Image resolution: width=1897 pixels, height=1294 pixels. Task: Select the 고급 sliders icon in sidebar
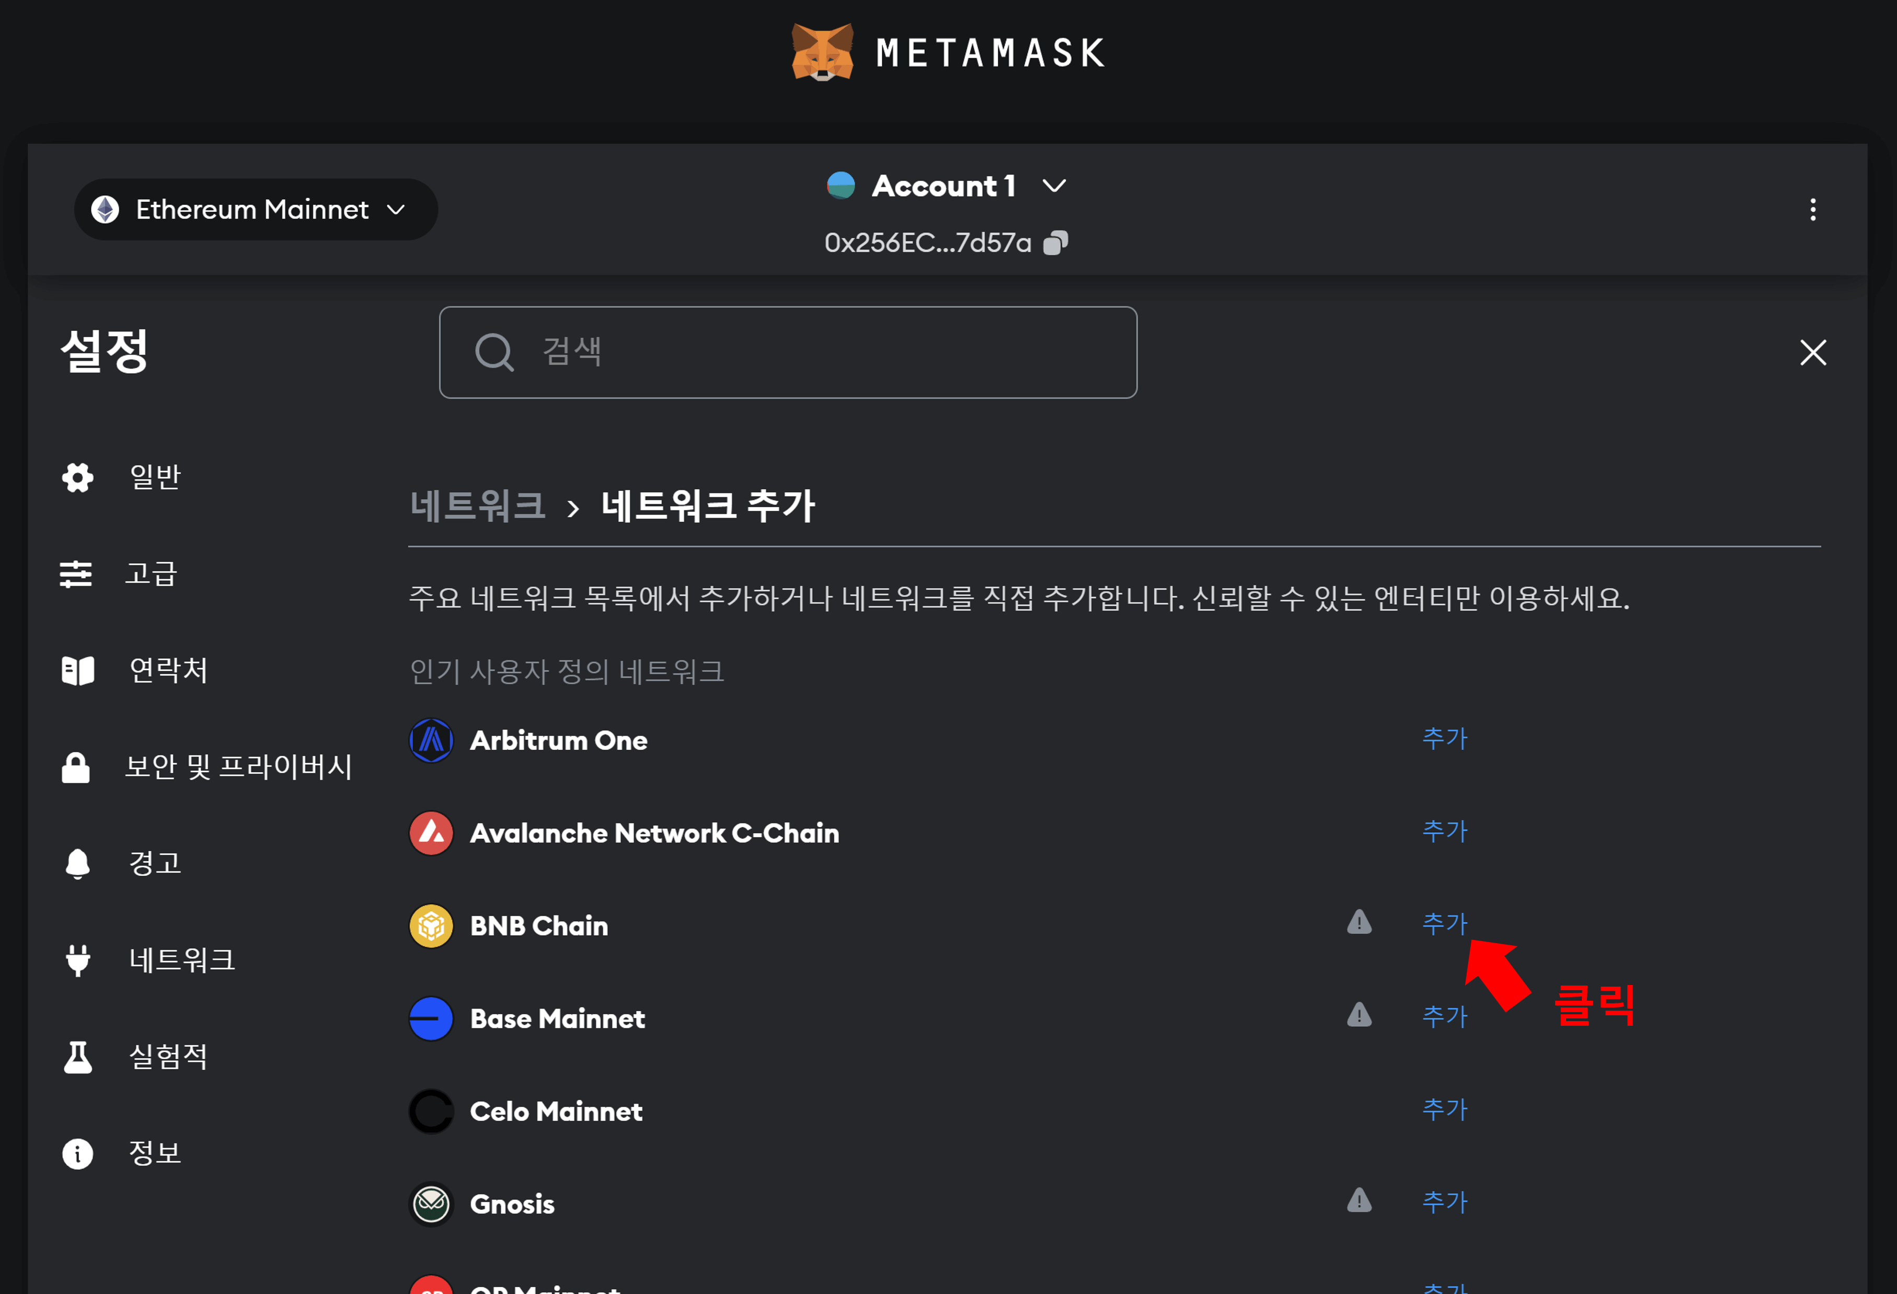pyautogui.click(x=76, y=574)
